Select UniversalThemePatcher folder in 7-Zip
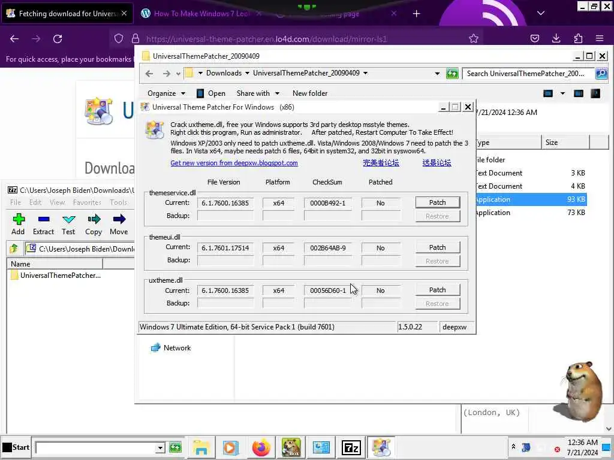The image size is (614, 460). [x=56, y=276]
